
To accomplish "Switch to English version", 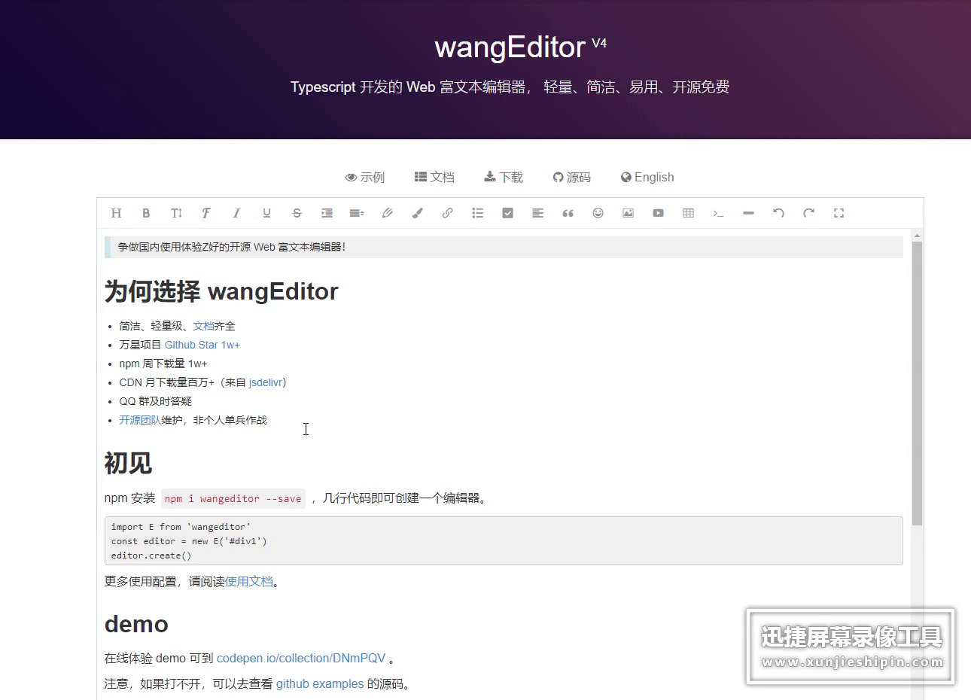I will 647,177.
